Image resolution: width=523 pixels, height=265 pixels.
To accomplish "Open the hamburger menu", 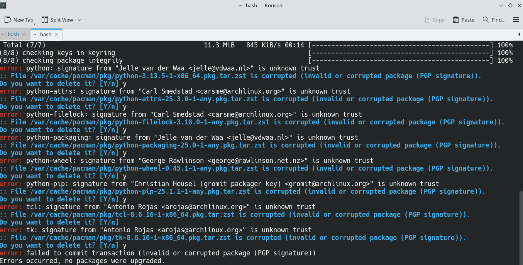I will pos(516,20).
